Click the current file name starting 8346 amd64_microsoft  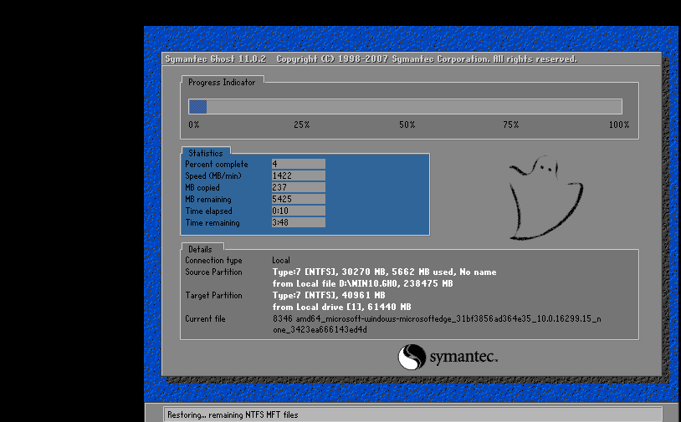point(437,318)
